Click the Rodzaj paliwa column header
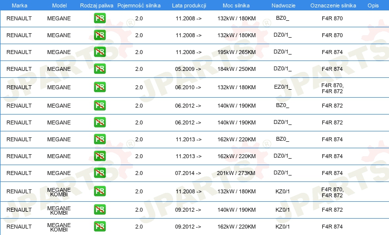 click(x=97, y=5)
